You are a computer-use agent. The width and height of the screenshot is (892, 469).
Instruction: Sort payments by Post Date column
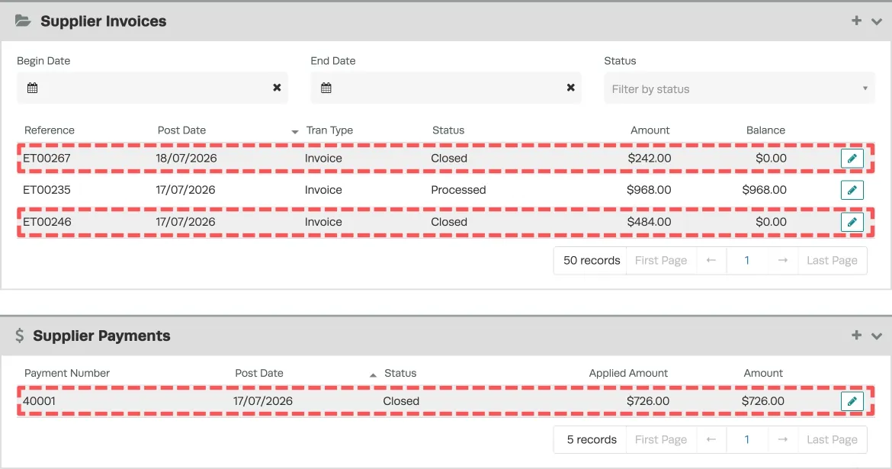(259, 374)
